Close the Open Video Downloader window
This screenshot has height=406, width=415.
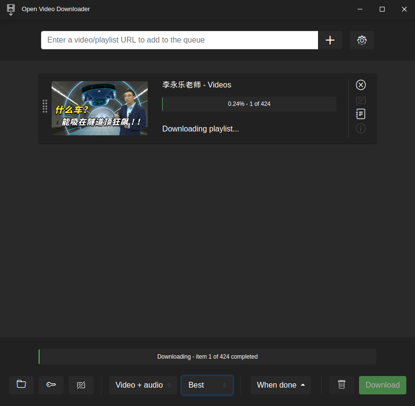pos(404,9)
